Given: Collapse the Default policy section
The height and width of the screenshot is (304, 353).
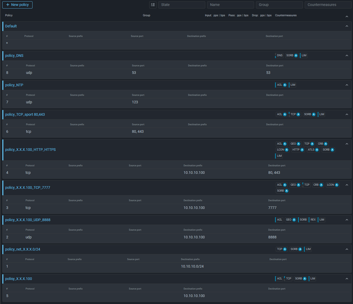Looking at the screenshot, I should point(347,26).
